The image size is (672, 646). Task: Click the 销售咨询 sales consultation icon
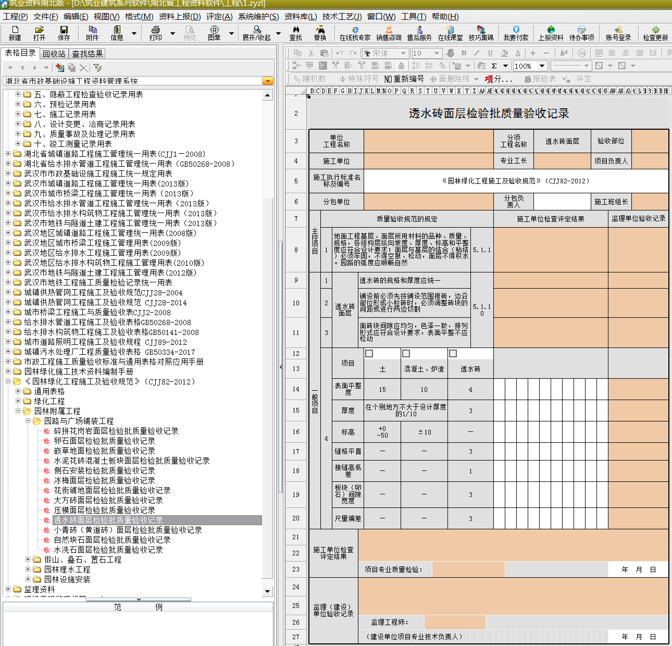(x=389, y=33)
